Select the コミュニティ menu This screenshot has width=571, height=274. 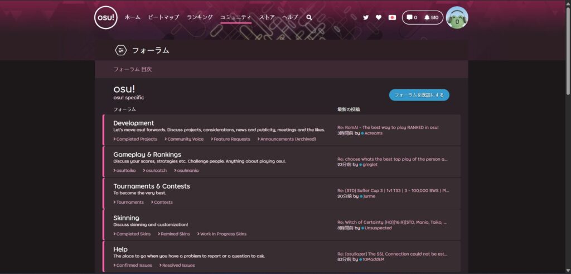coord(236,17)
